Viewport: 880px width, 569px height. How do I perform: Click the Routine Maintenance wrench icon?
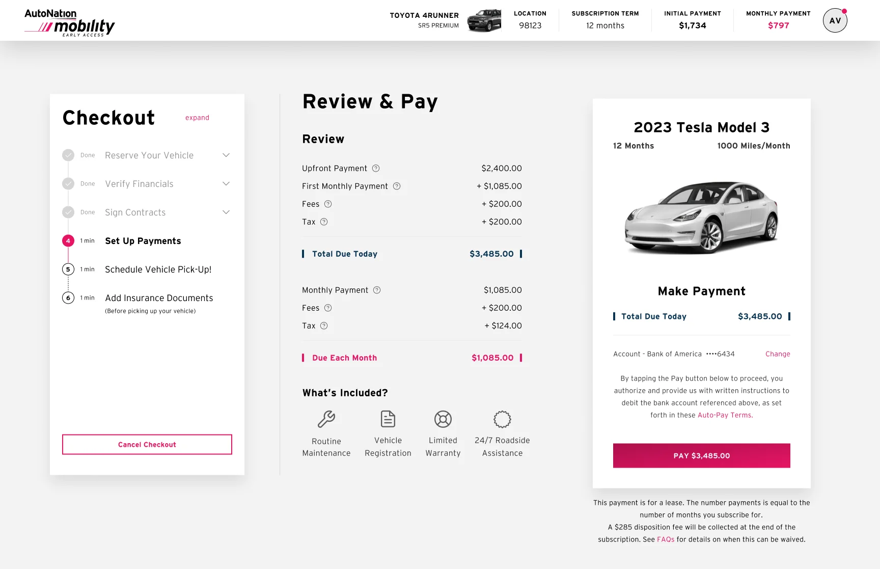(326, 419)
